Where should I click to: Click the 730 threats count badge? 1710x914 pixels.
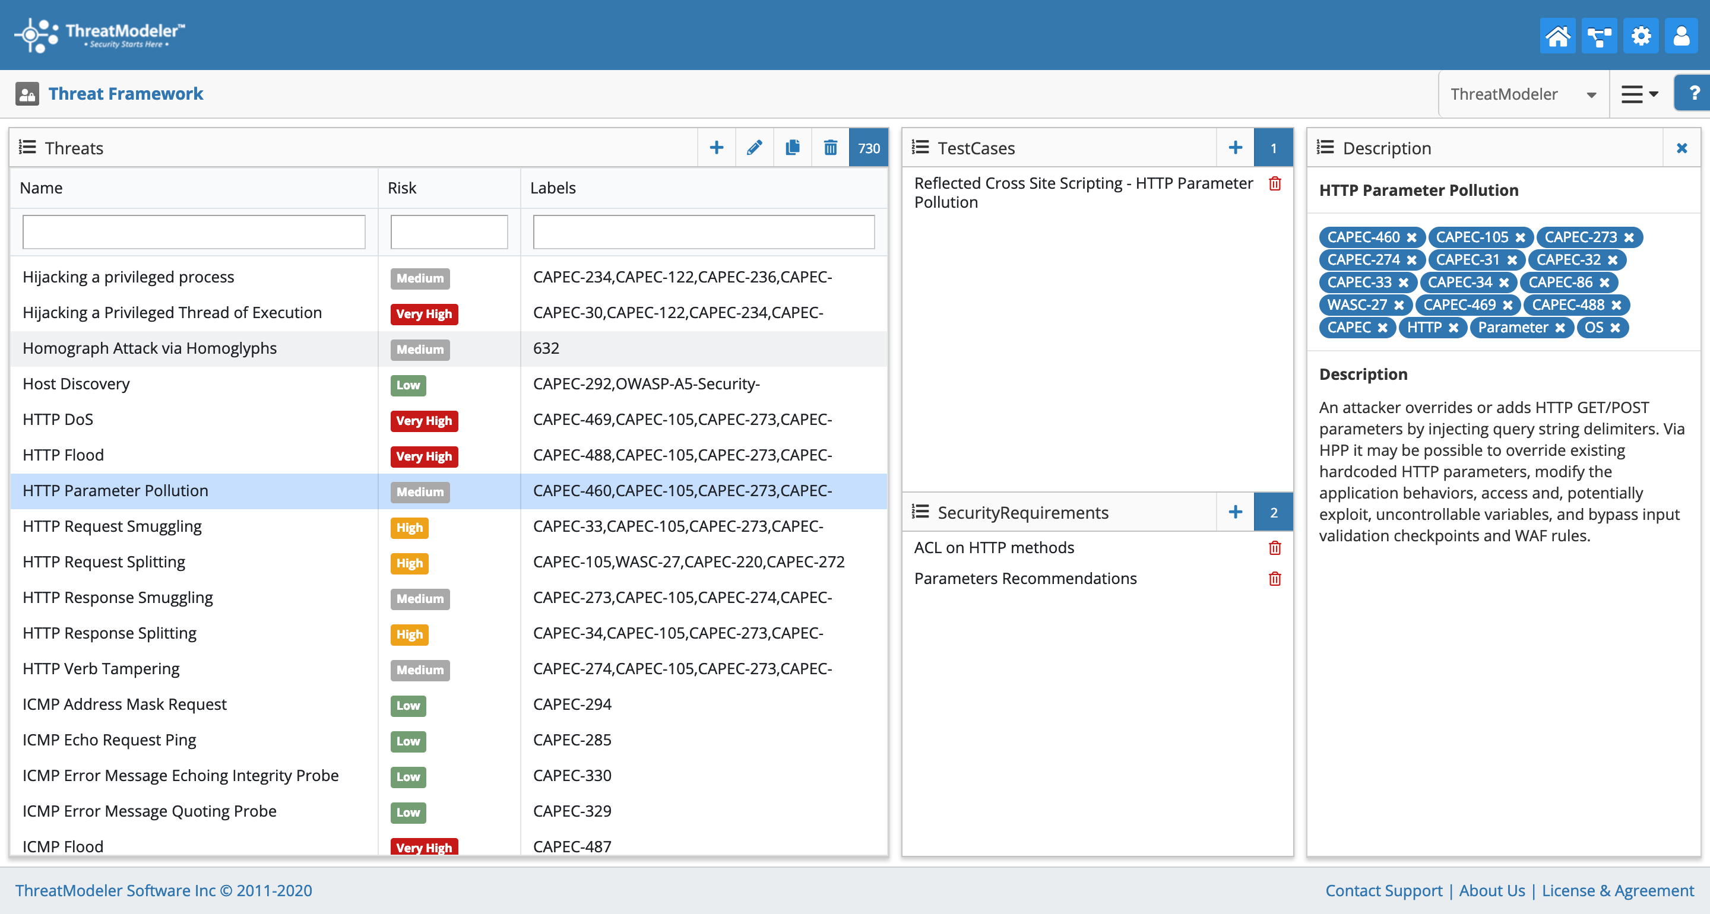coord(868,147)
